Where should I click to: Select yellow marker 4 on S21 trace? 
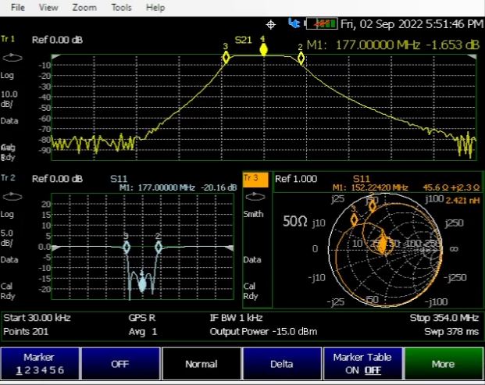click(x=263, y=50)
